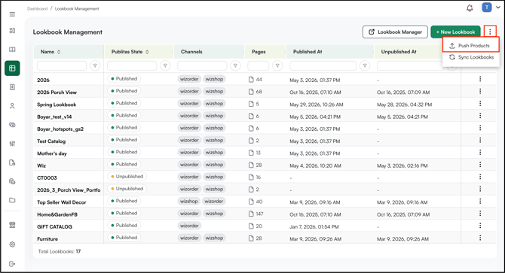Open row actions for GIFT CATALOG
505x273 pixels.
point(480,226)
